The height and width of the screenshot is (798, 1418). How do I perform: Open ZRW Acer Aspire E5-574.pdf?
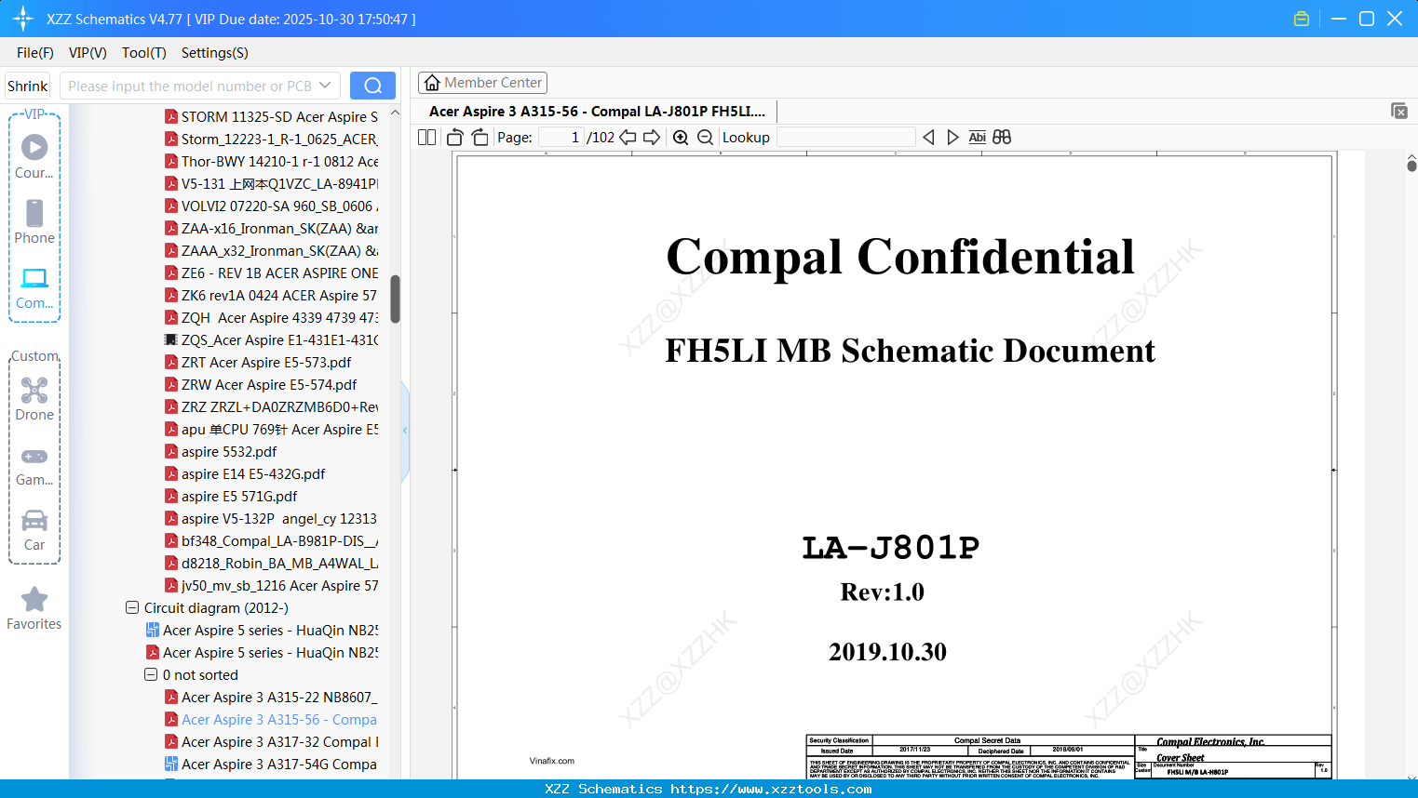click(x=269, y=385)
